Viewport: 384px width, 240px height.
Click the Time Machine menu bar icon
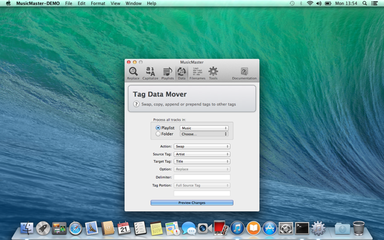pyautogui.click(x=292, y=4)
